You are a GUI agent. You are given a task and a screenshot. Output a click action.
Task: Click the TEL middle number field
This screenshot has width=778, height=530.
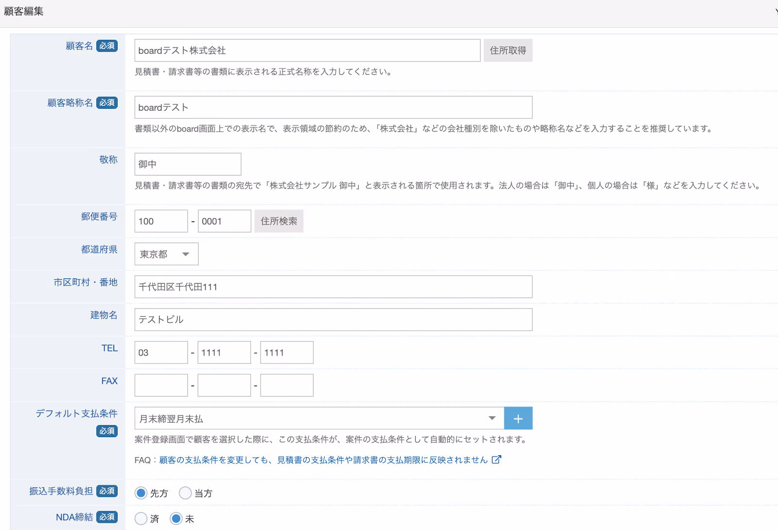click(224, 353)
